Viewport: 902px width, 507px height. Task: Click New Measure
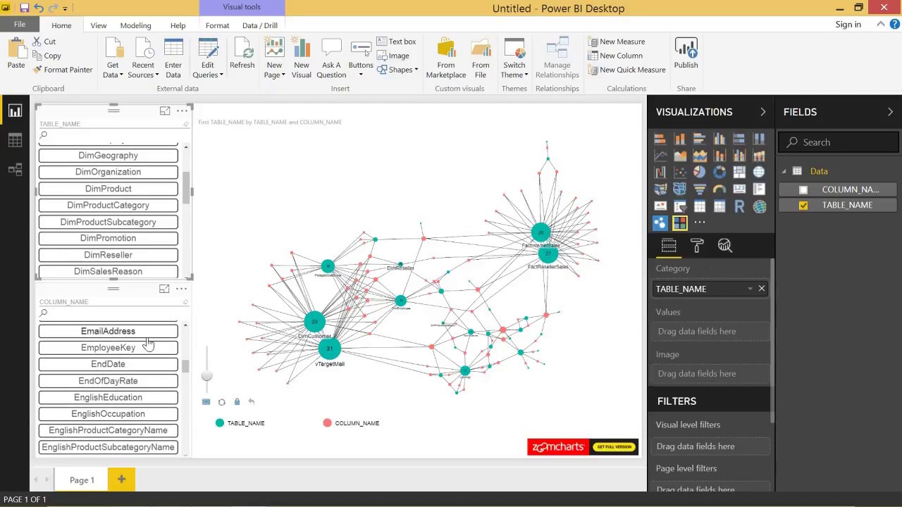(x=617, y=42)
